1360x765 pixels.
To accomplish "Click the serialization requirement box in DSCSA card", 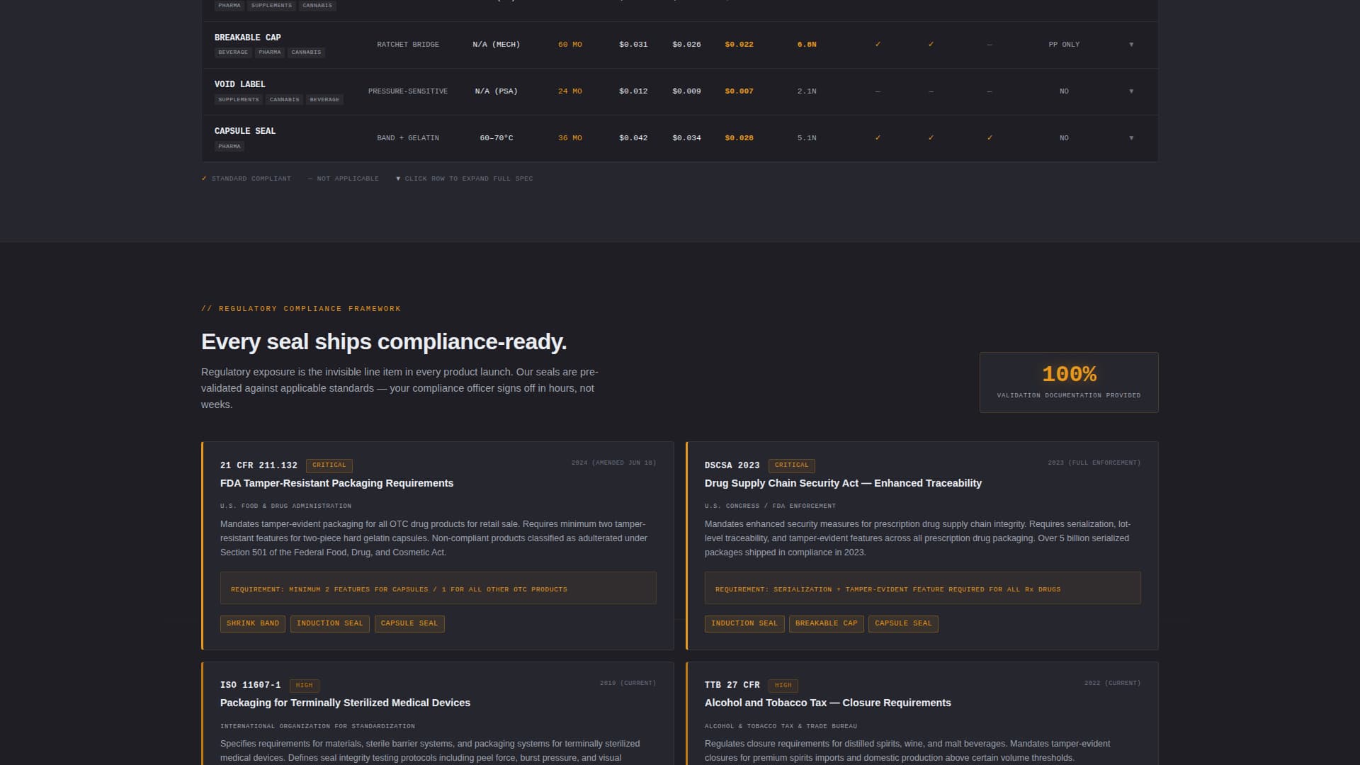I will coord(923,588).
